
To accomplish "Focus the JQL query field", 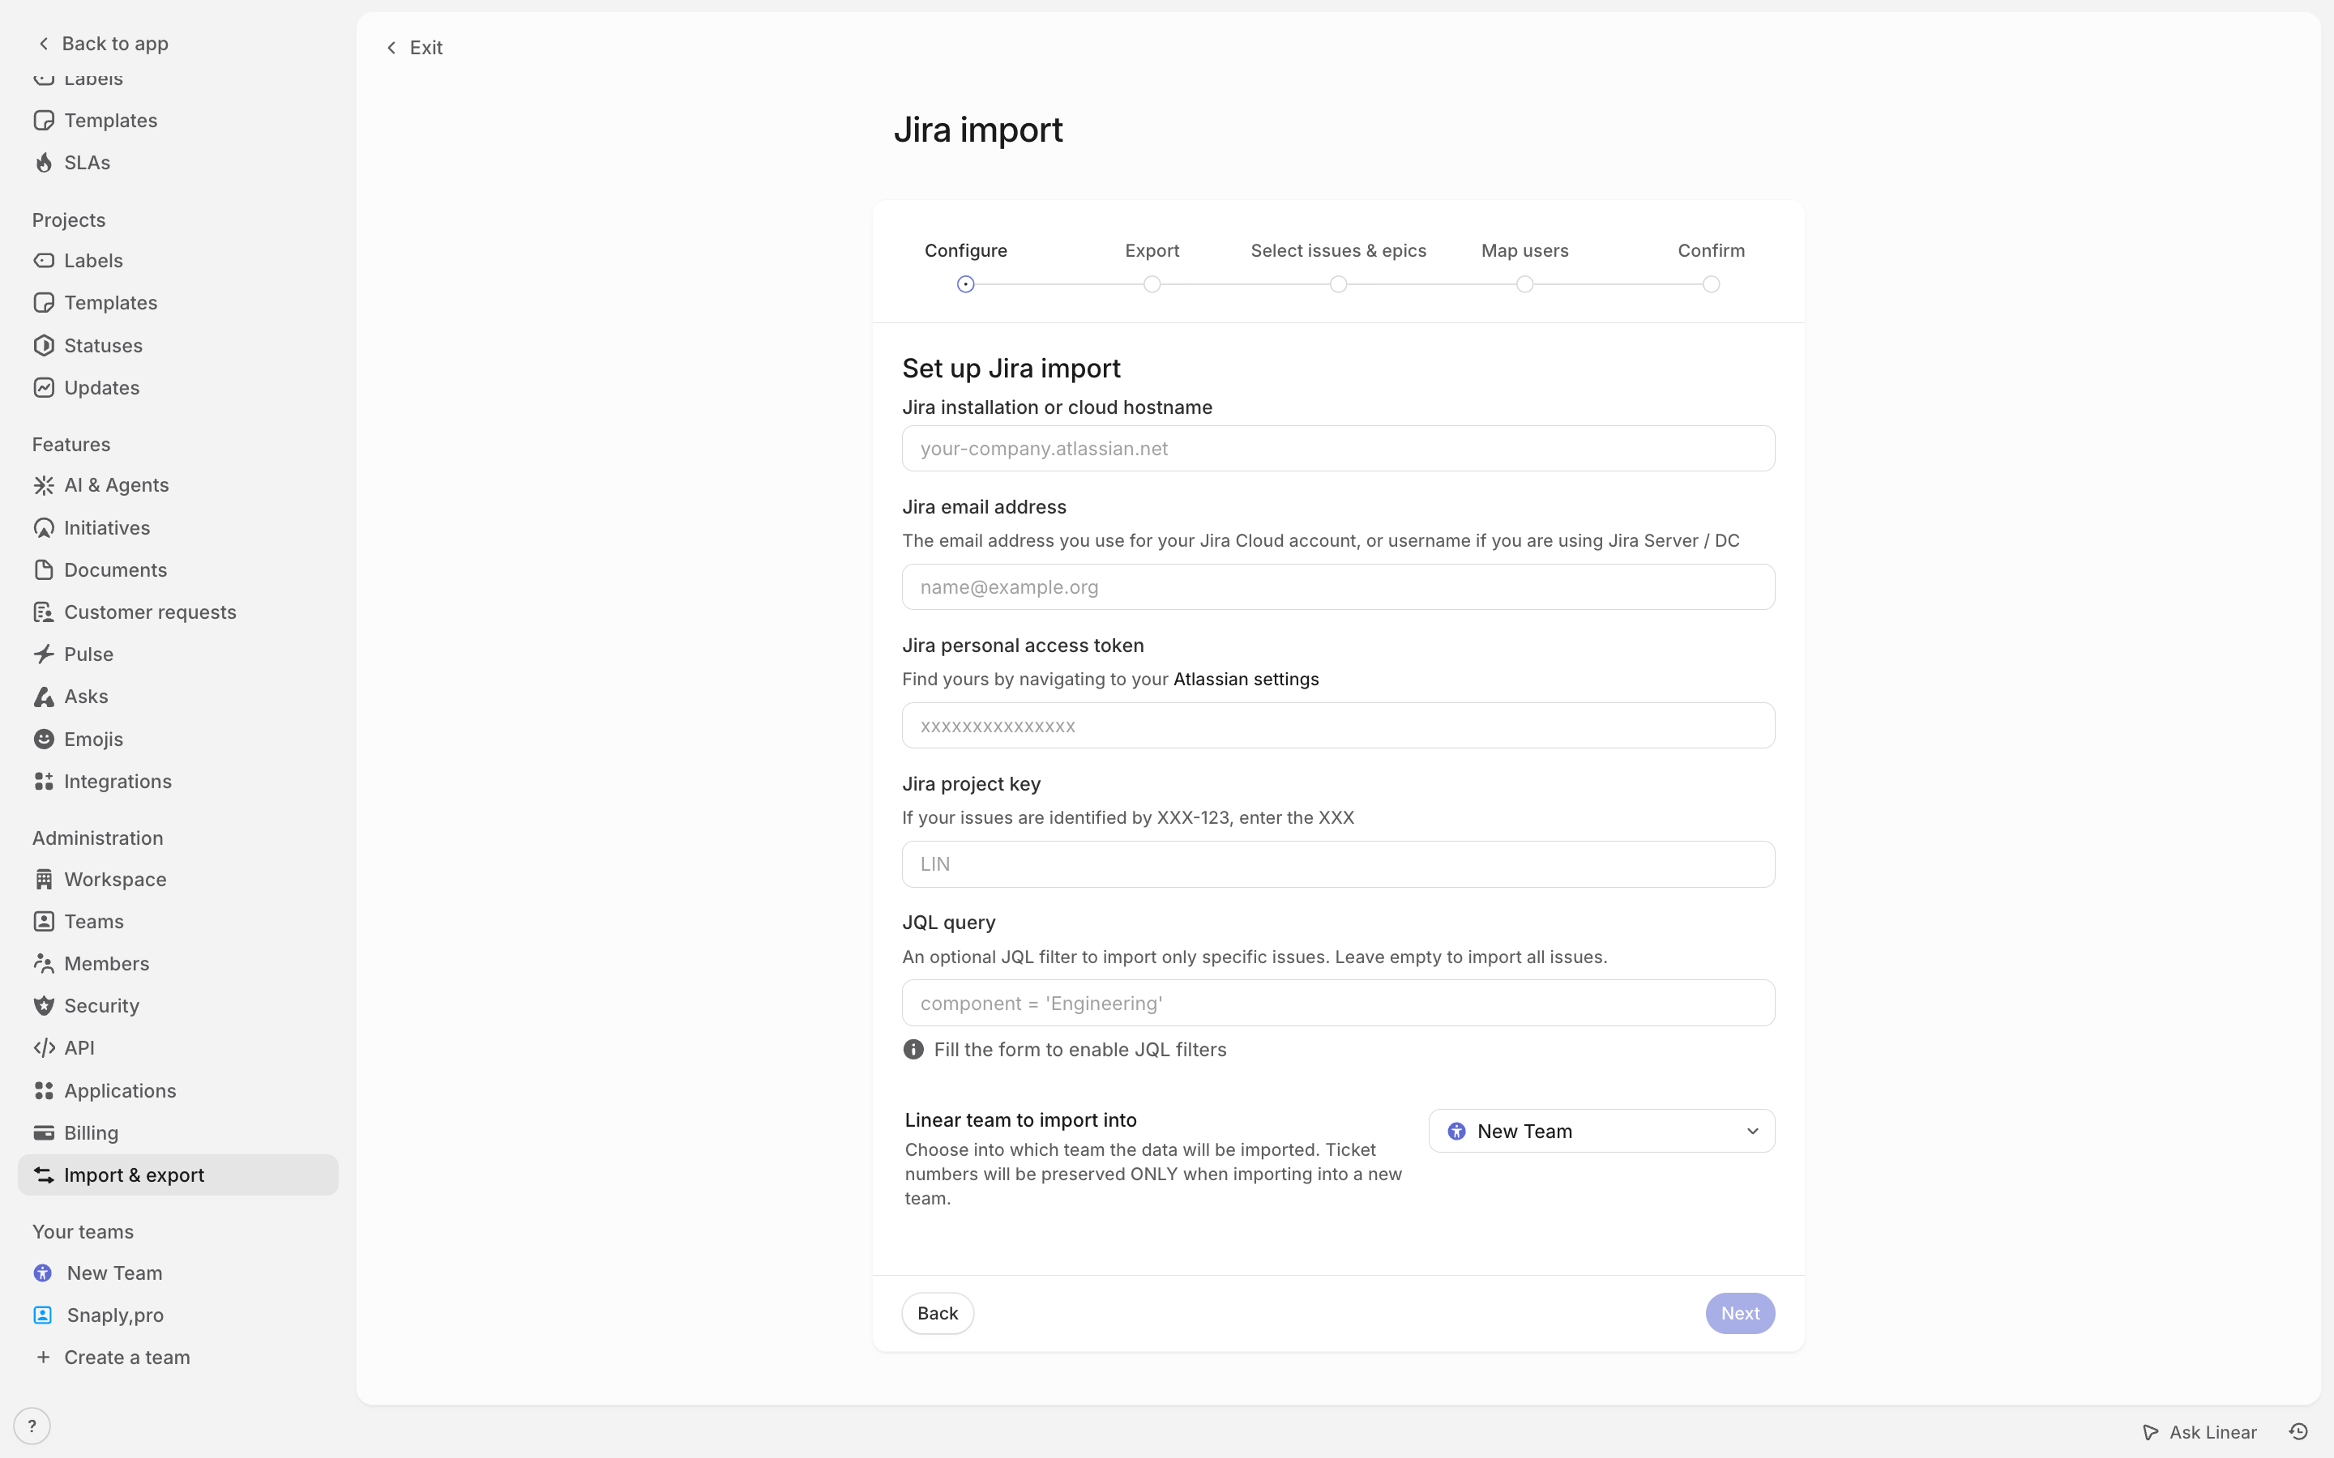I will click(1338, 1003).
